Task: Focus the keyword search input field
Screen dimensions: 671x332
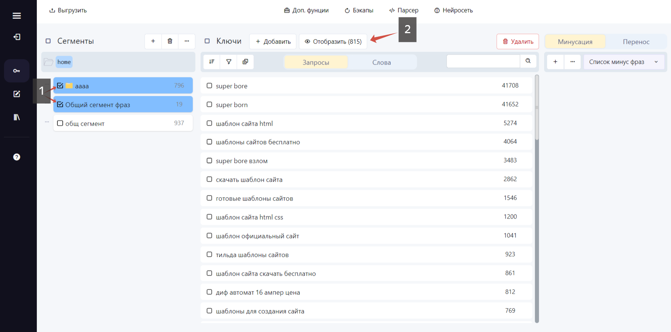Action: tap(483, 61)
